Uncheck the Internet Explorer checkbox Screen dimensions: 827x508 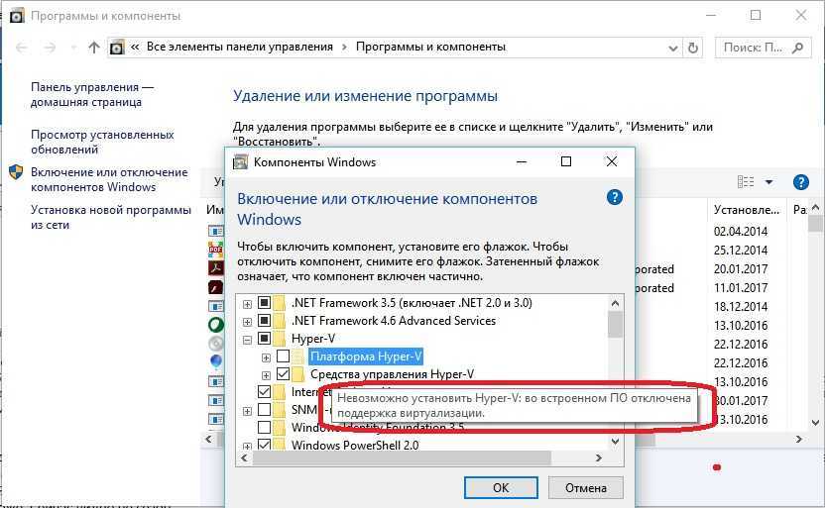(x=264, y=392)
